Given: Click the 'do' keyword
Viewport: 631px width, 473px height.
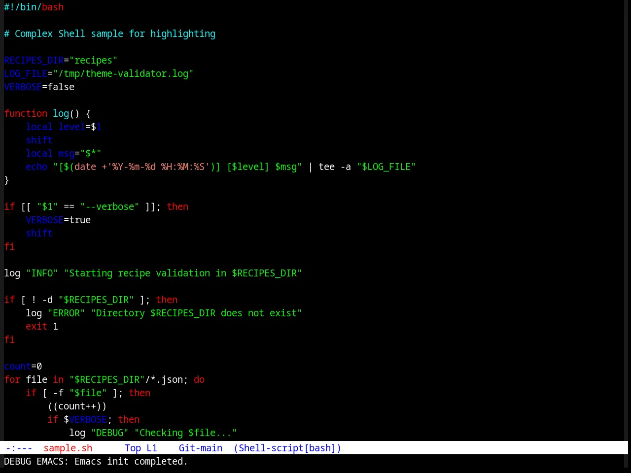Looking at the screenshot, I should (199, 379).
